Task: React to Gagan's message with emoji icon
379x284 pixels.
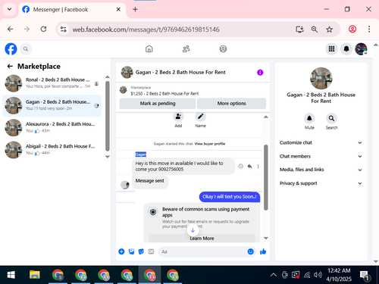Action: tap(241, 166)
